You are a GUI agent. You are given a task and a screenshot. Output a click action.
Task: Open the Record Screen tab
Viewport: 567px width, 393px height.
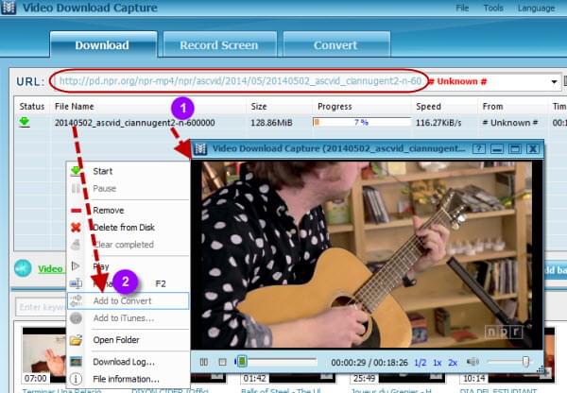coord(219,44)
